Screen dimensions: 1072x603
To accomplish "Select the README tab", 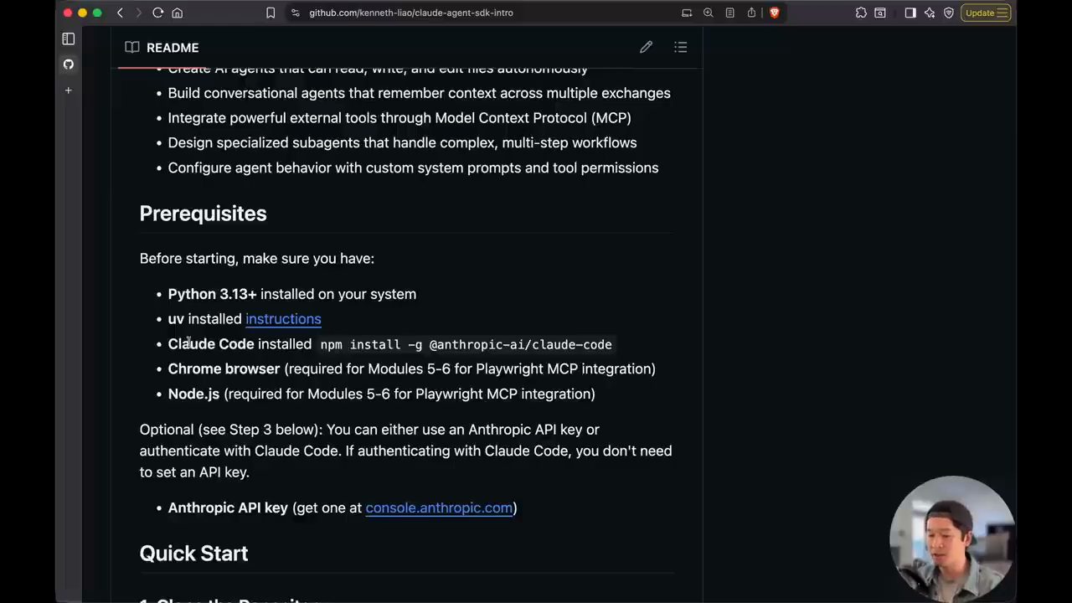I will coord(162,48).
